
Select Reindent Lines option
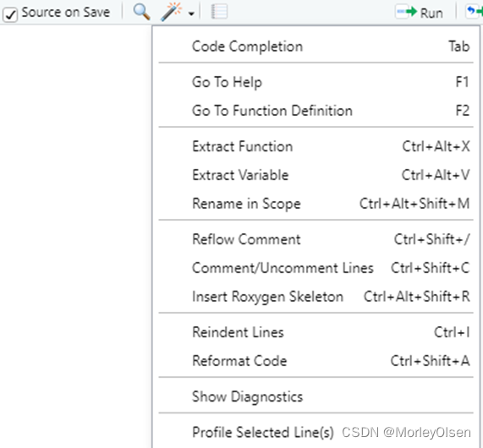(x=316, y=332)
